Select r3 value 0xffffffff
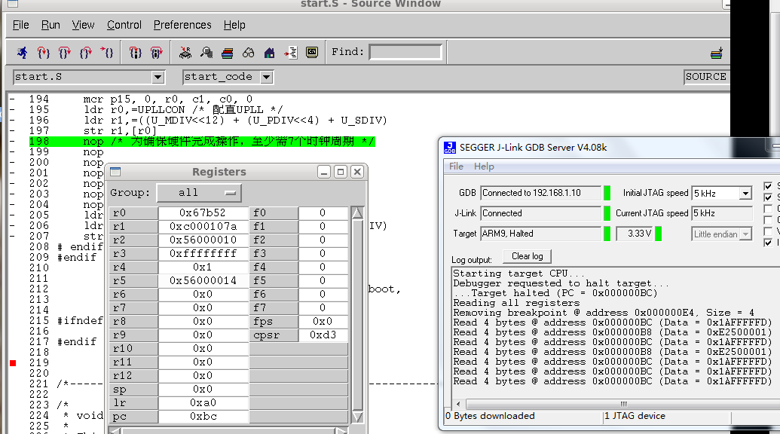 (x=203, y=253)
